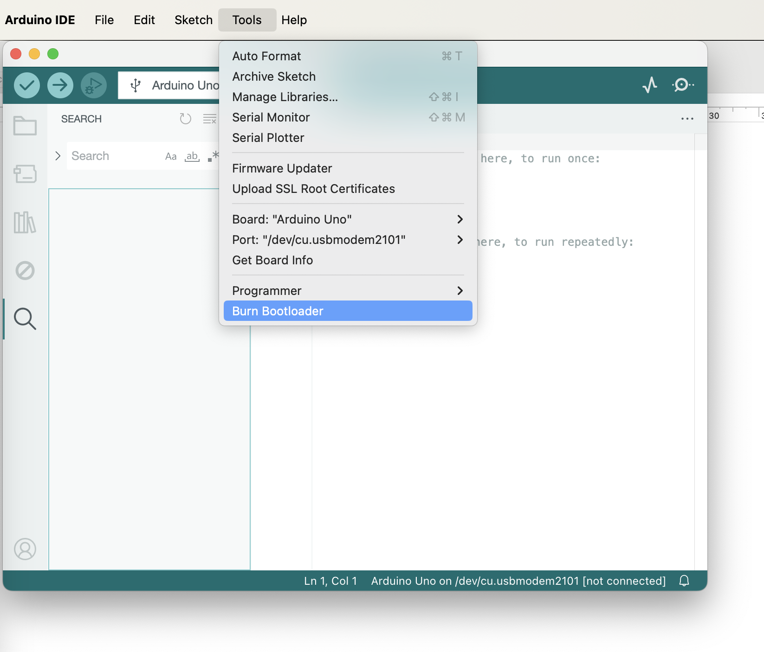Clear search results icon
Image resolution: width=764 pixels, height=652 pixels.
[210, 119]
